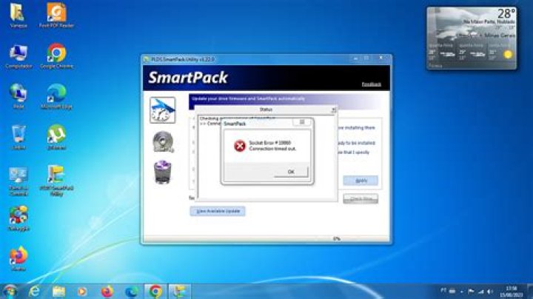This screenshot has width=533, height=299.
Task: Select the firmware update clock icon in sidebar
Action: click(162, 110)
